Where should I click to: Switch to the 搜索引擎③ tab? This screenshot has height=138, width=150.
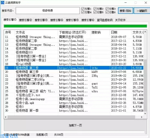point(41,20)
